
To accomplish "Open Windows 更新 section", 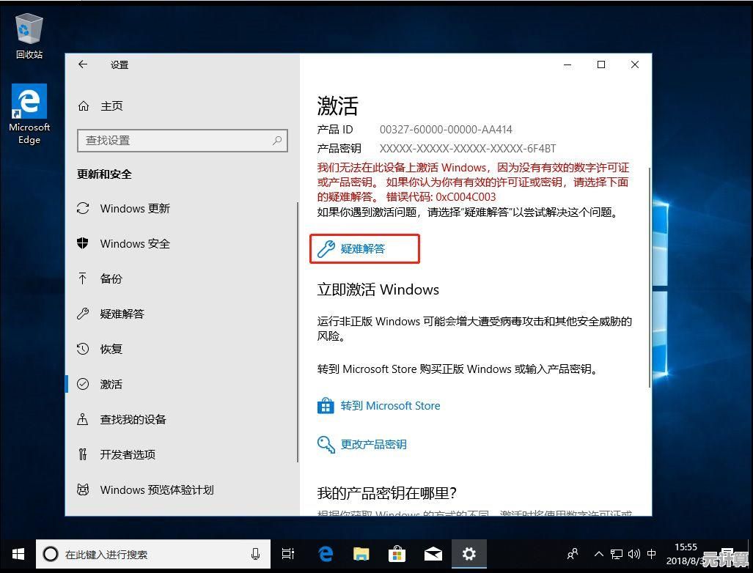I will coord(134,209).
